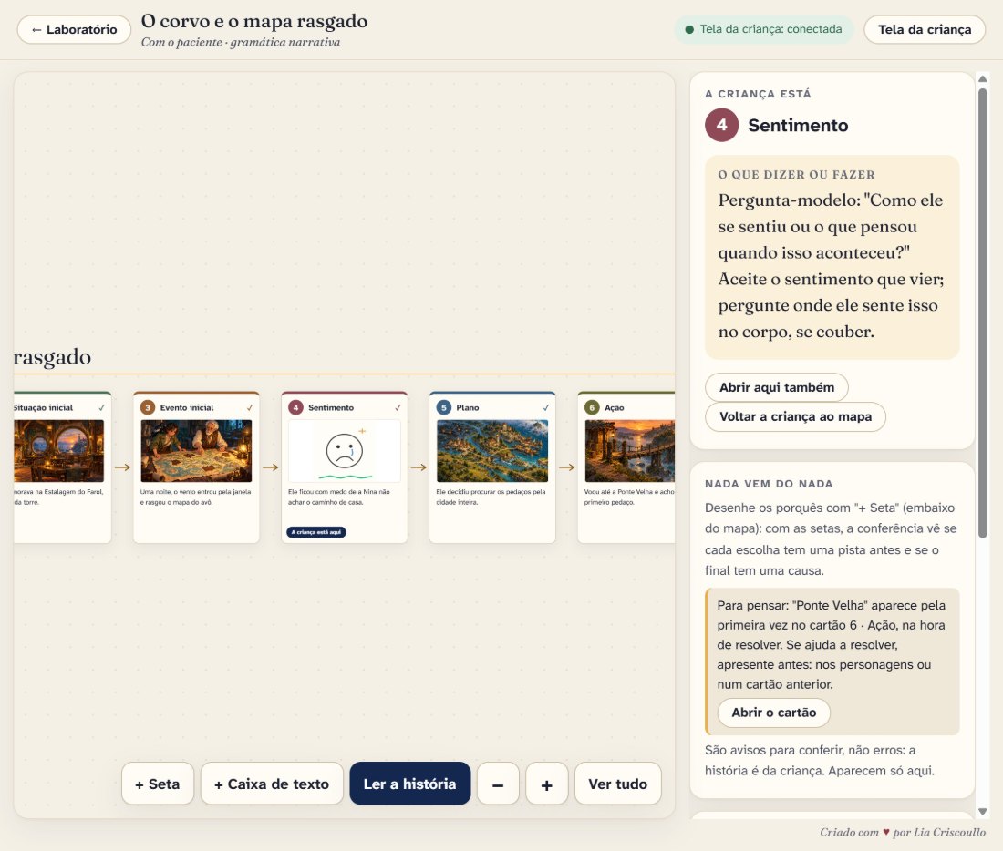The width and height of the screenshot is (1003, 851).
Task: Click 'Abrir aqui também' button
Action: tap(777, 387)
